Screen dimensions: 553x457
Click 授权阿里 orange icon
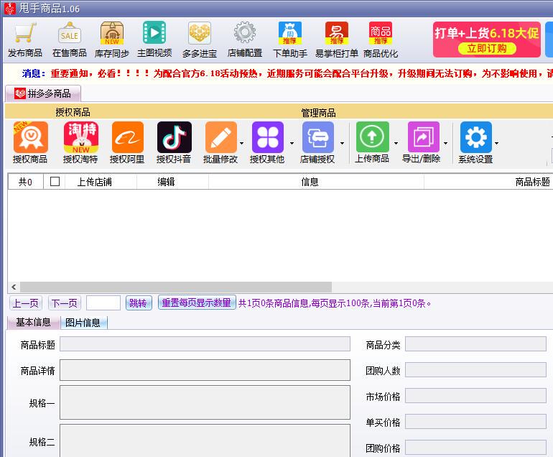click(x=128, y=137)
